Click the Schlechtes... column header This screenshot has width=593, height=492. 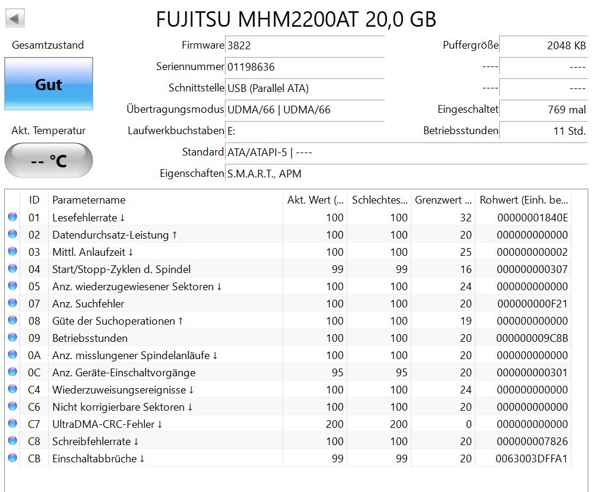coord(379,200)
